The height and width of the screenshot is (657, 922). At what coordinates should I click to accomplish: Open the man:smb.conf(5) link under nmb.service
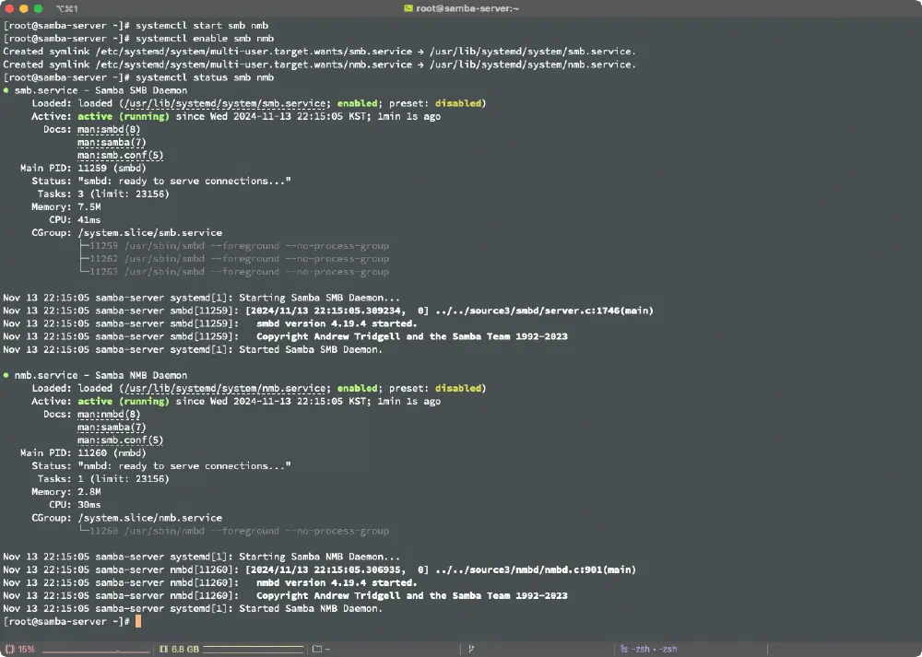[119, 440]
